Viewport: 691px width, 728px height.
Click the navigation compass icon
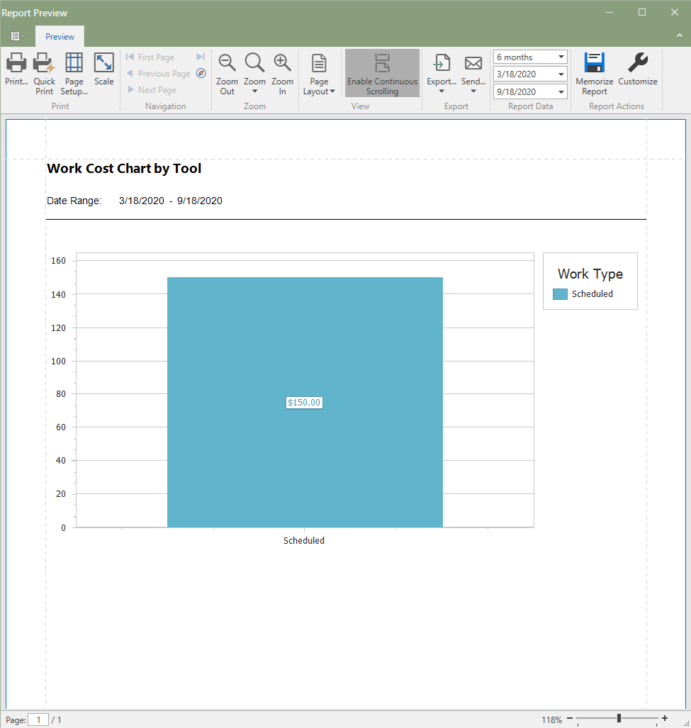pos(201,73)
